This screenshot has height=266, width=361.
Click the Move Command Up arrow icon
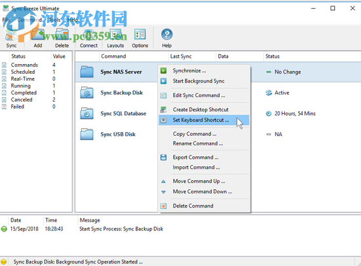tap(164, 182)
